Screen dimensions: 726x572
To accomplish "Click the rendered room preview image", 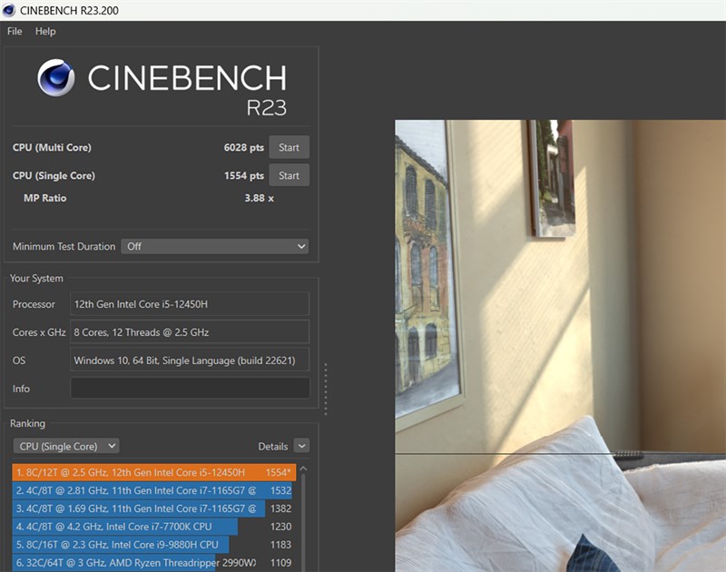I will click(x=560, y=346).
